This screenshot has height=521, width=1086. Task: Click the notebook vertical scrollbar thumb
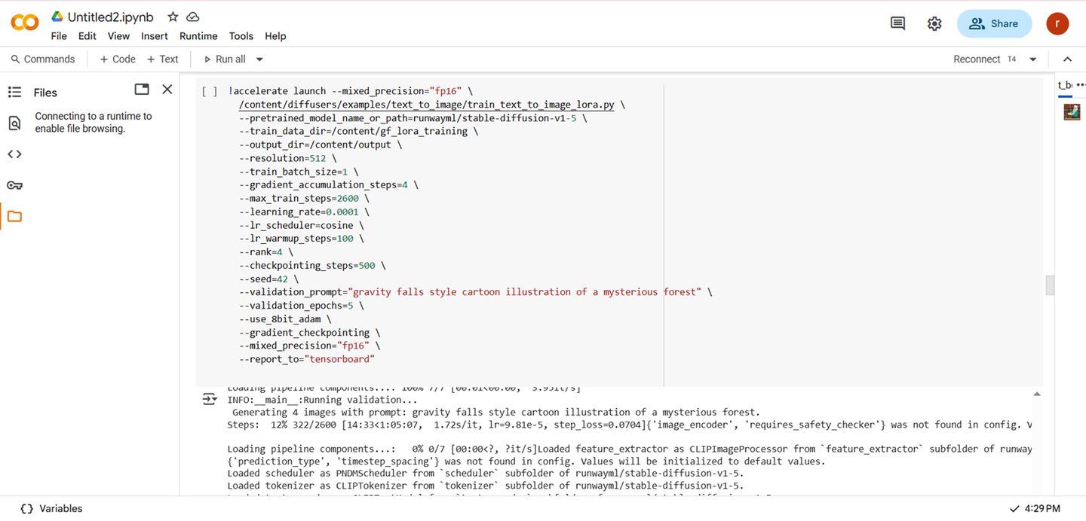(1049, 285)
